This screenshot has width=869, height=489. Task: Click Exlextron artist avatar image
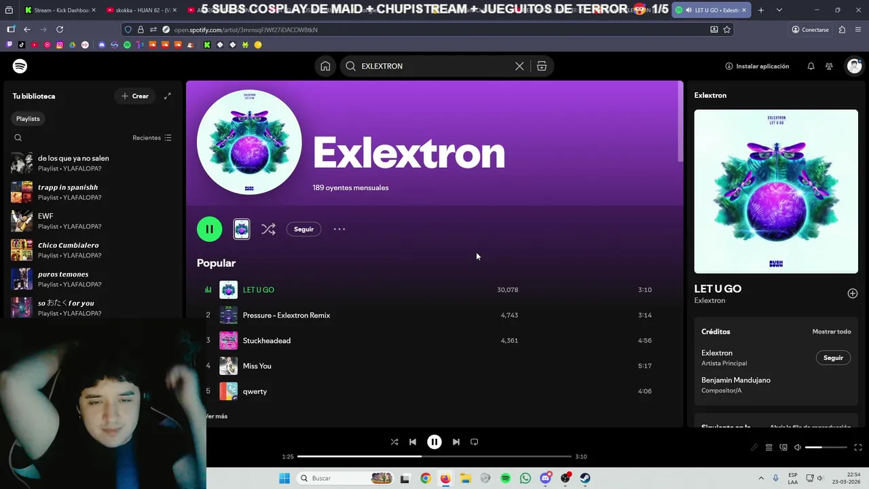pos(249,143)
